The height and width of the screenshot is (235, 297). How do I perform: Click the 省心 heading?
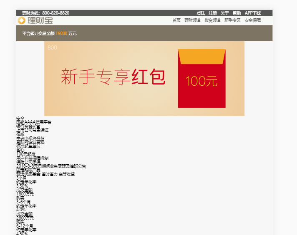coord(20,150)
